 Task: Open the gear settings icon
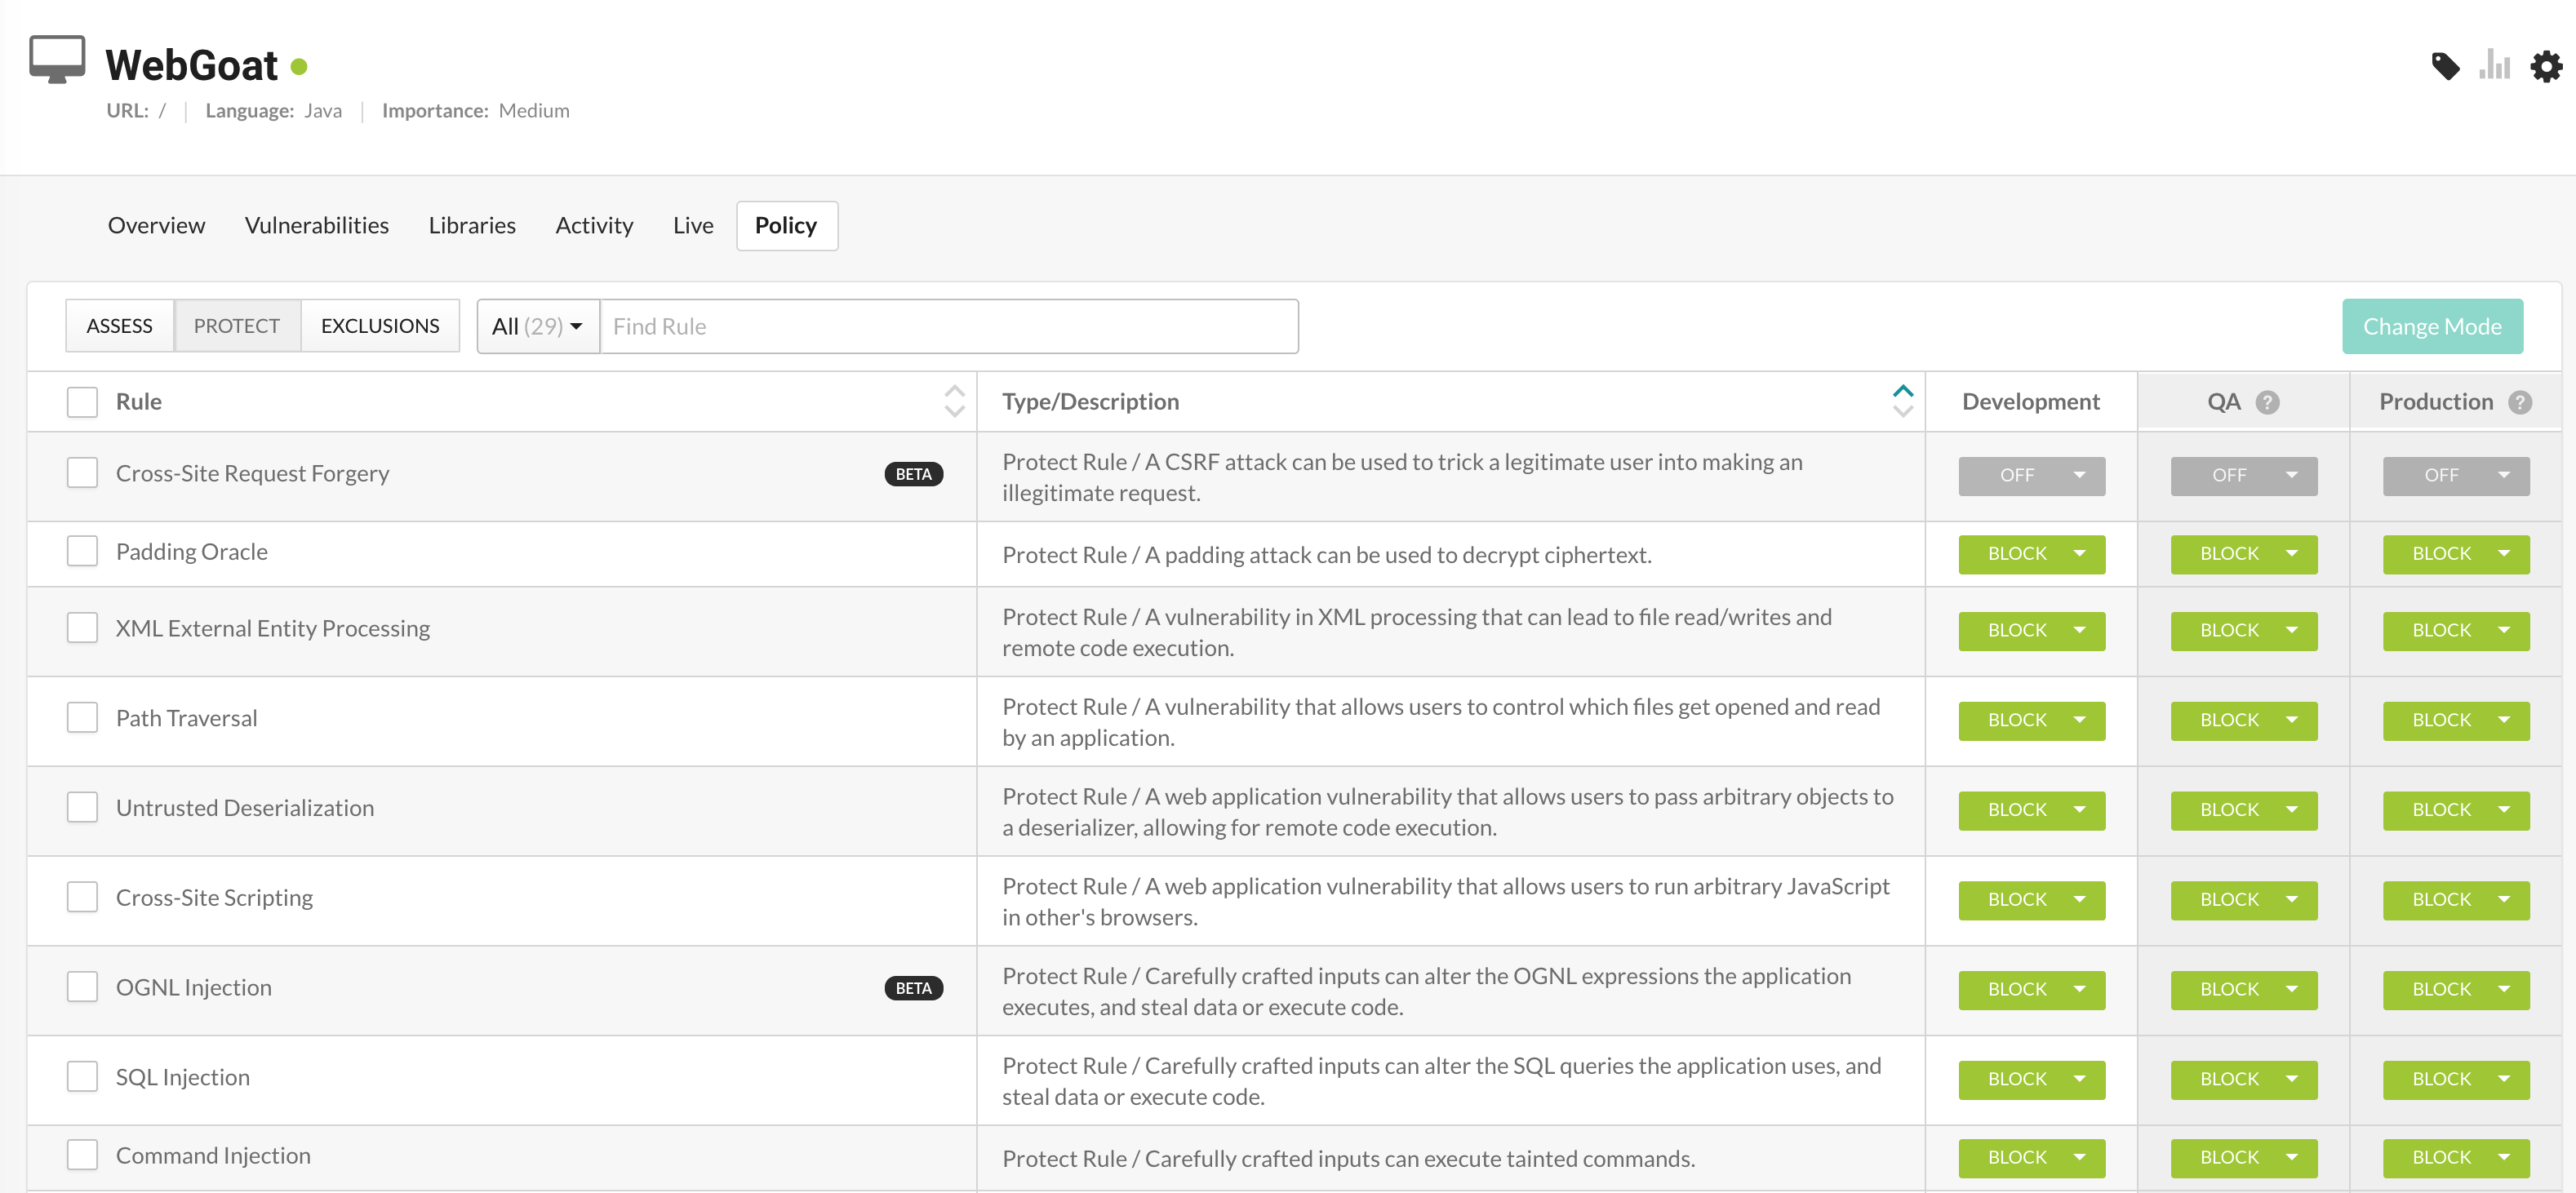click(2546, 66)
